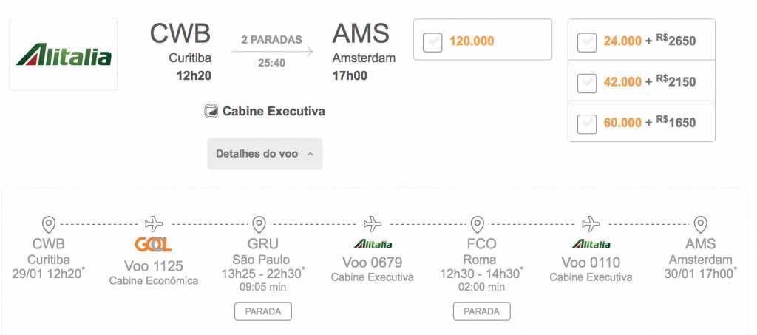This screenshot has width=757, height=335.
Task: Collapse the Detalhes do voo section
Action: [265, 154]
